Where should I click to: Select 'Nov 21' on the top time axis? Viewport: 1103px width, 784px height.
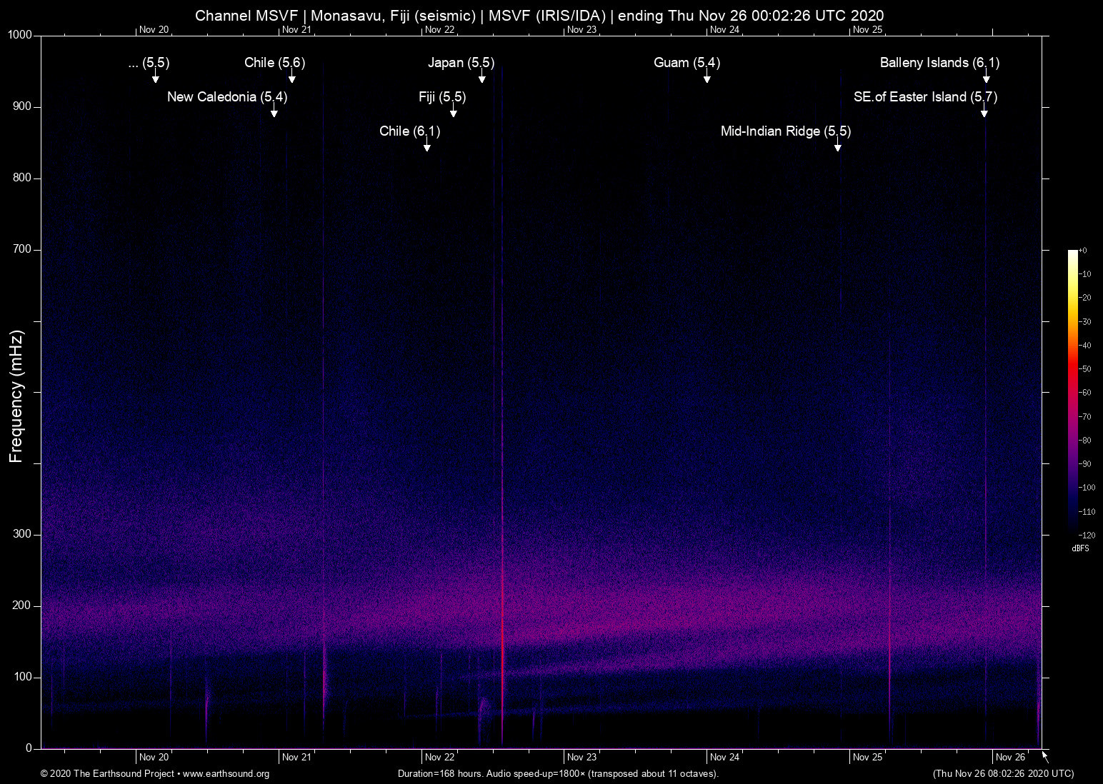point(296,30)
